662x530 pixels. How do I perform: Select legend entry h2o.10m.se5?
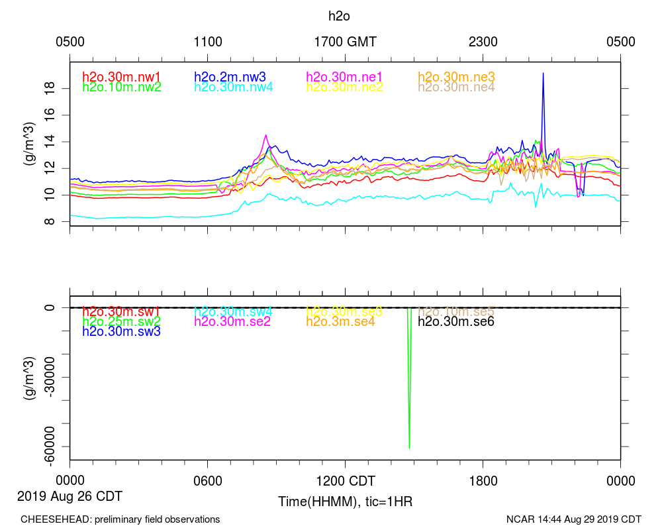pos(456,312)
